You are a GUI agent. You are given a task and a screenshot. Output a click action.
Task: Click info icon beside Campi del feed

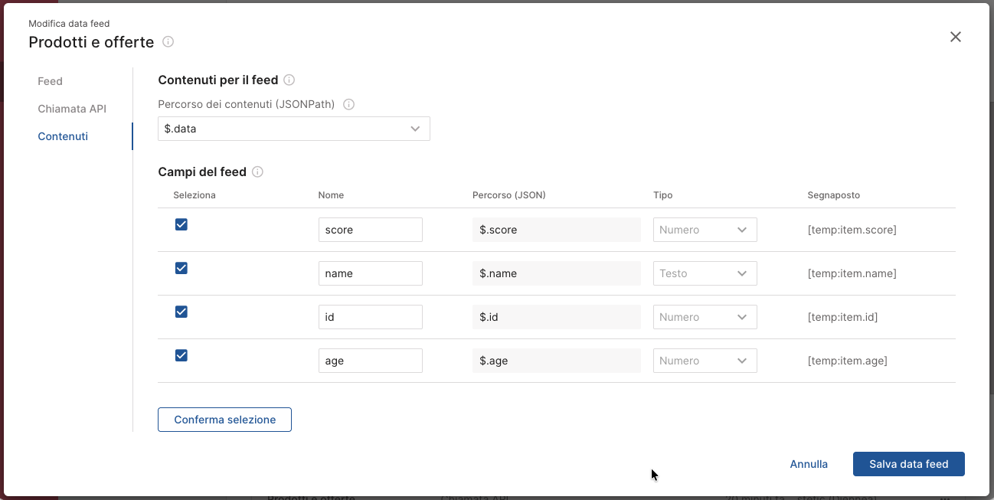click(x=257, y=172)
